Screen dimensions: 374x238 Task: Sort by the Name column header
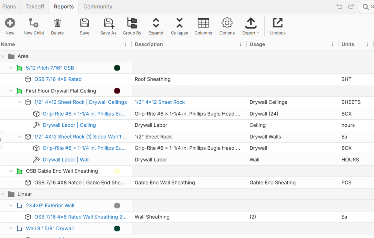[x=8, y=44]
